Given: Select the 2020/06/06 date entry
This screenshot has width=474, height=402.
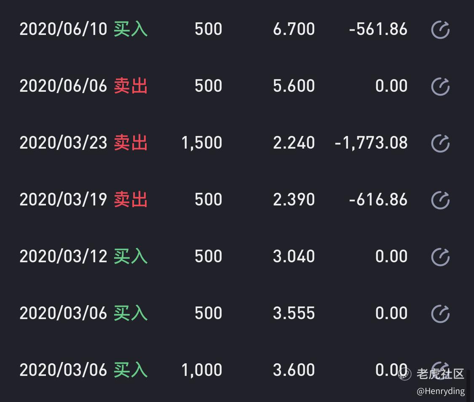Looking at the screenshot, I should [x=63, y=86].
